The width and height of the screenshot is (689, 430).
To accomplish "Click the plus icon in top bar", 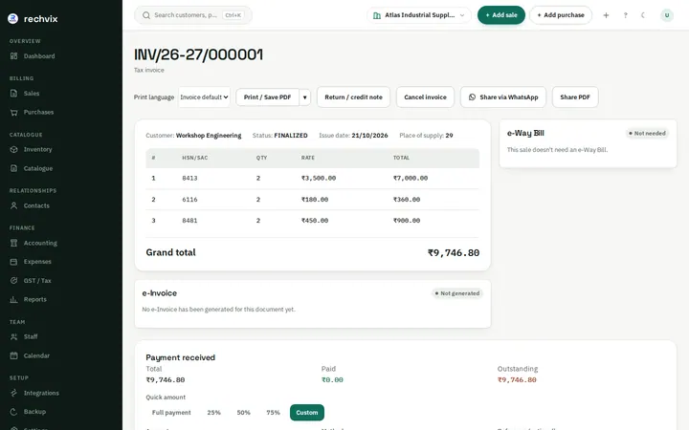I will point(606,15).
